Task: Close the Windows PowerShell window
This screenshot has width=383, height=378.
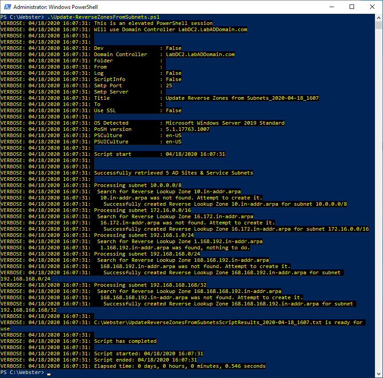Action: point(372,7)
